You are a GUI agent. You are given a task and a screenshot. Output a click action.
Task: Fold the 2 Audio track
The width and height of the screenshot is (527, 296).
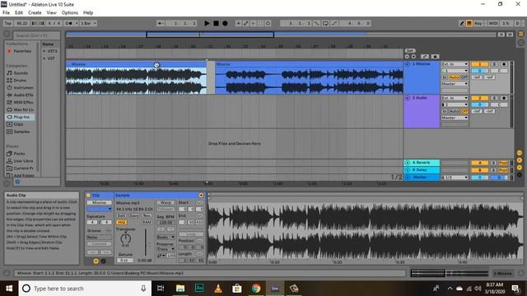408,98
